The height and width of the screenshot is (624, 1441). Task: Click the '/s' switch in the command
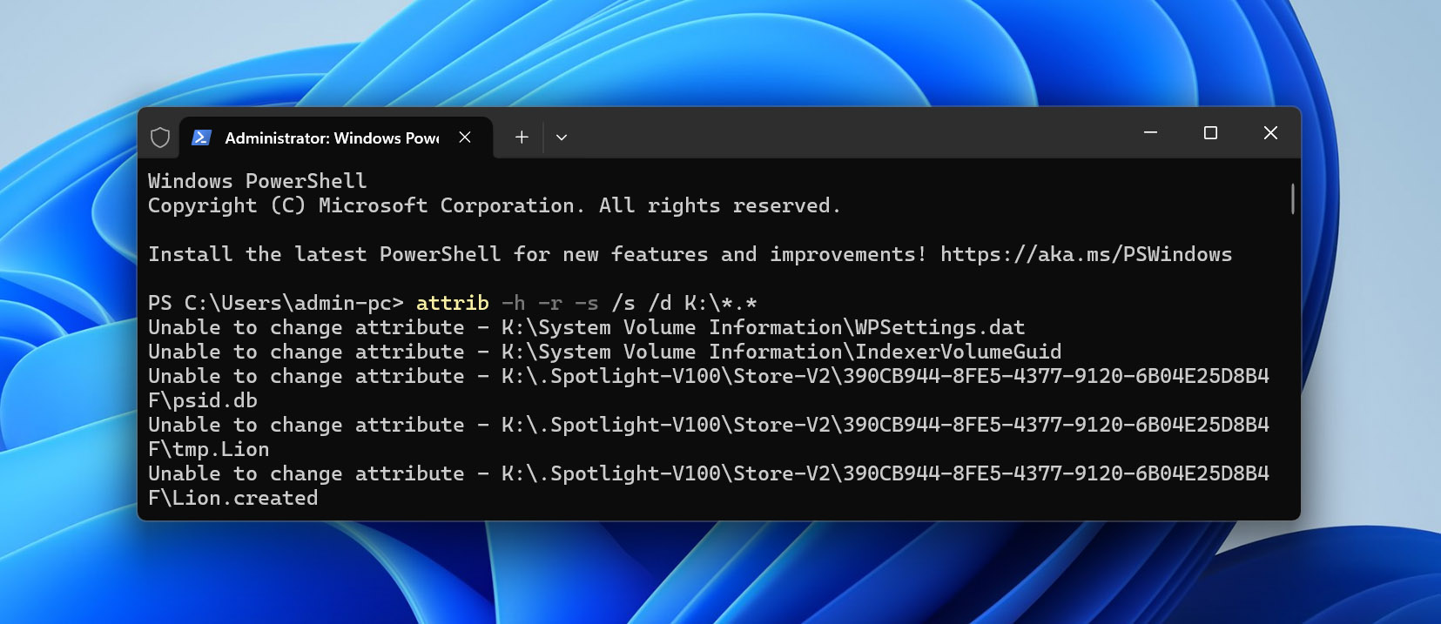[x=623, y=303]
